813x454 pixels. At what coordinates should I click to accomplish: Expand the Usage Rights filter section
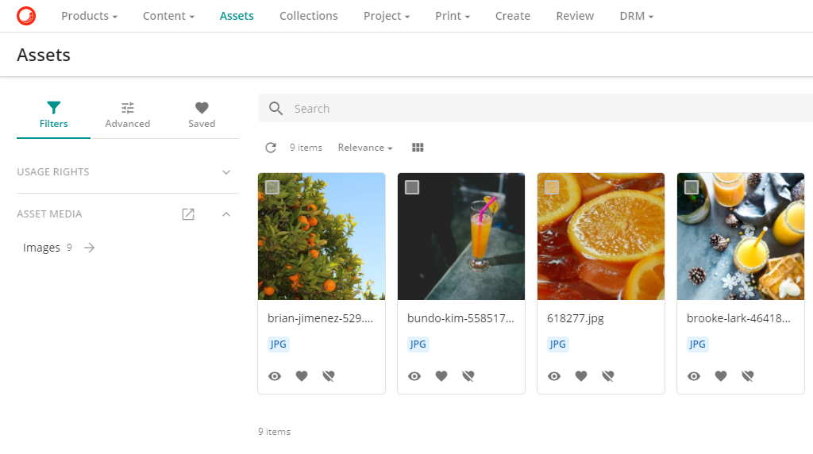pyautogui.click(x=226, y=172)
